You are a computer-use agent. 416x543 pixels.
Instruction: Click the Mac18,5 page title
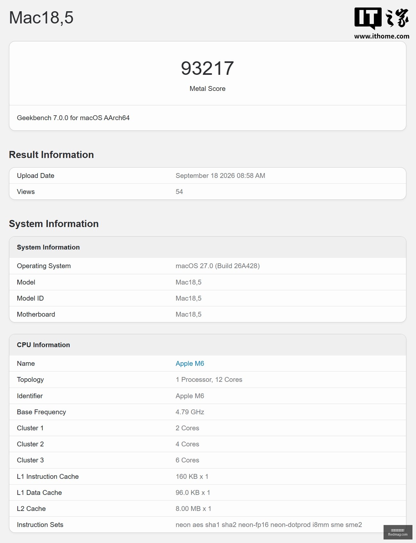point(41,17)
